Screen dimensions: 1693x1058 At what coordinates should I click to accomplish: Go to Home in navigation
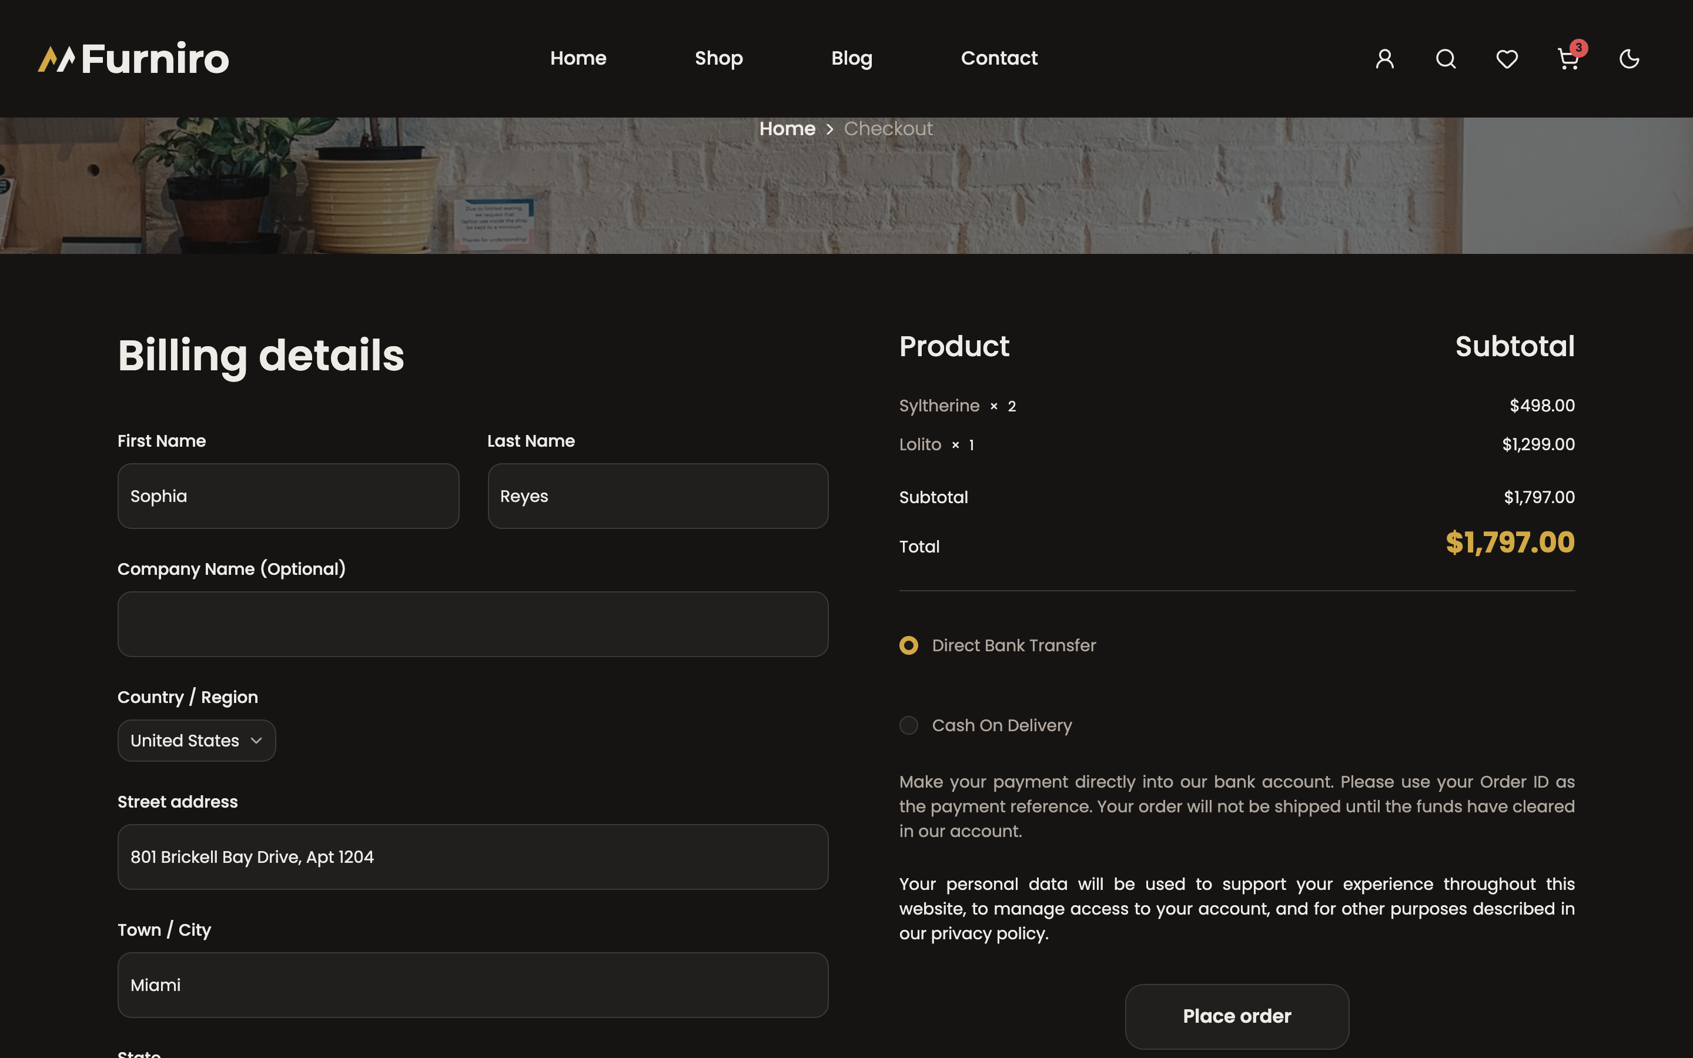(x=578, y=58)
